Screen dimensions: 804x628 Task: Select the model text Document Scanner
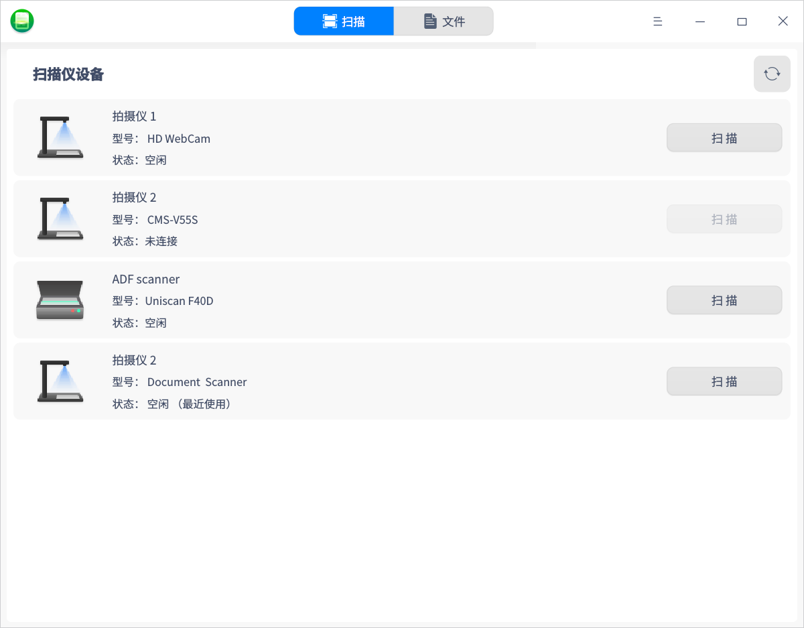pos(197,382)
